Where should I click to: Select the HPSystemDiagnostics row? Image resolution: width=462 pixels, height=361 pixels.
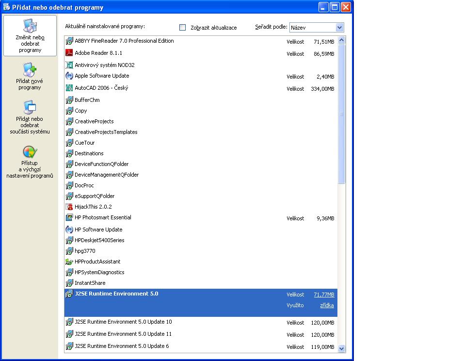tap(201, 272)
